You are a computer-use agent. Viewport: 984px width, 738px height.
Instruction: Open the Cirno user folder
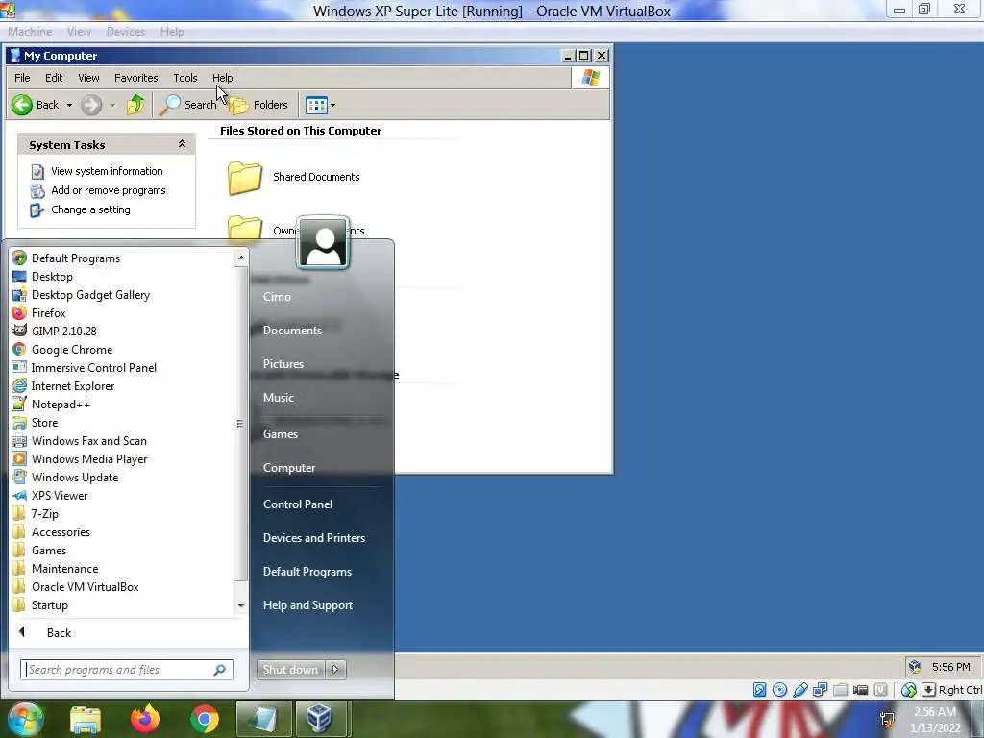277,297
